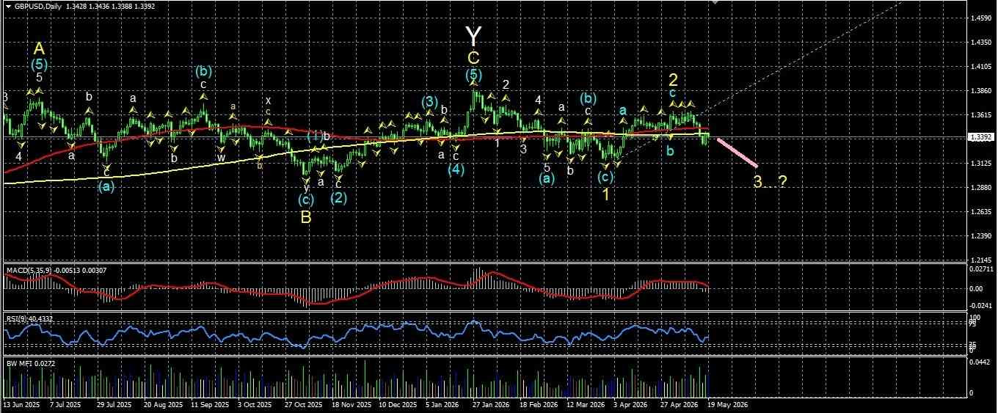The image size is (998, 413).
Task: Click the 7 Jul 2025 date label
Action: coord(67,404)
